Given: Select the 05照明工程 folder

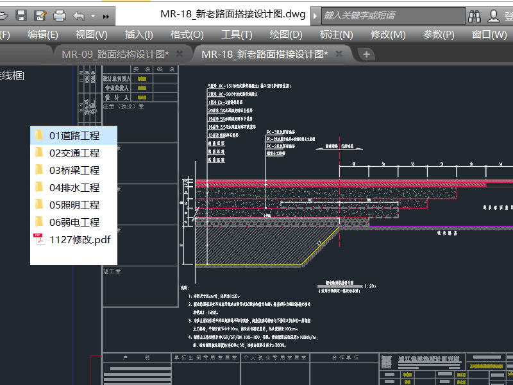Looking at the screenshot, I should coord(74,205).
